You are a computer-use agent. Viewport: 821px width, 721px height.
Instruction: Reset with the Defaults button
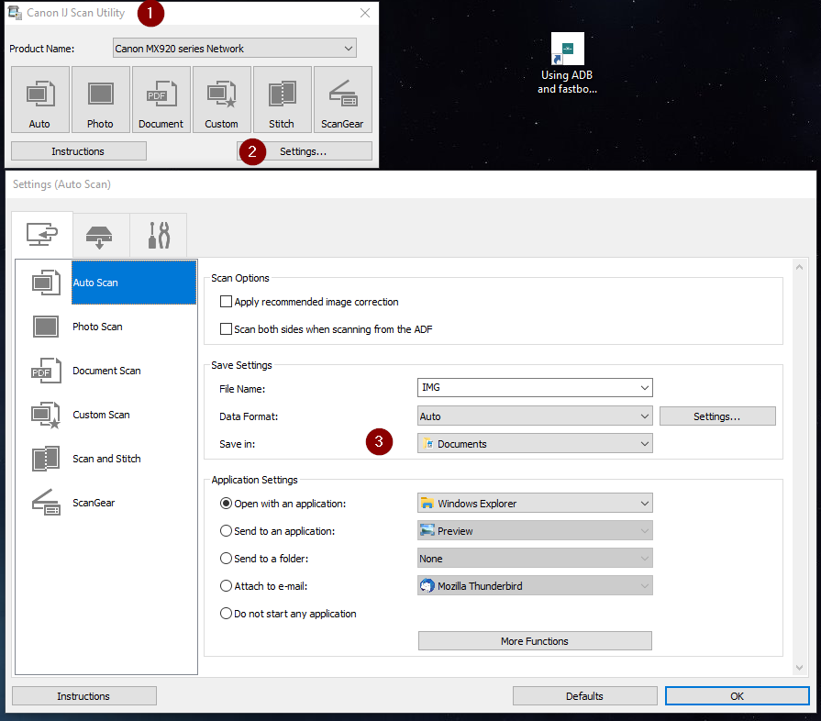coord(585,696)
